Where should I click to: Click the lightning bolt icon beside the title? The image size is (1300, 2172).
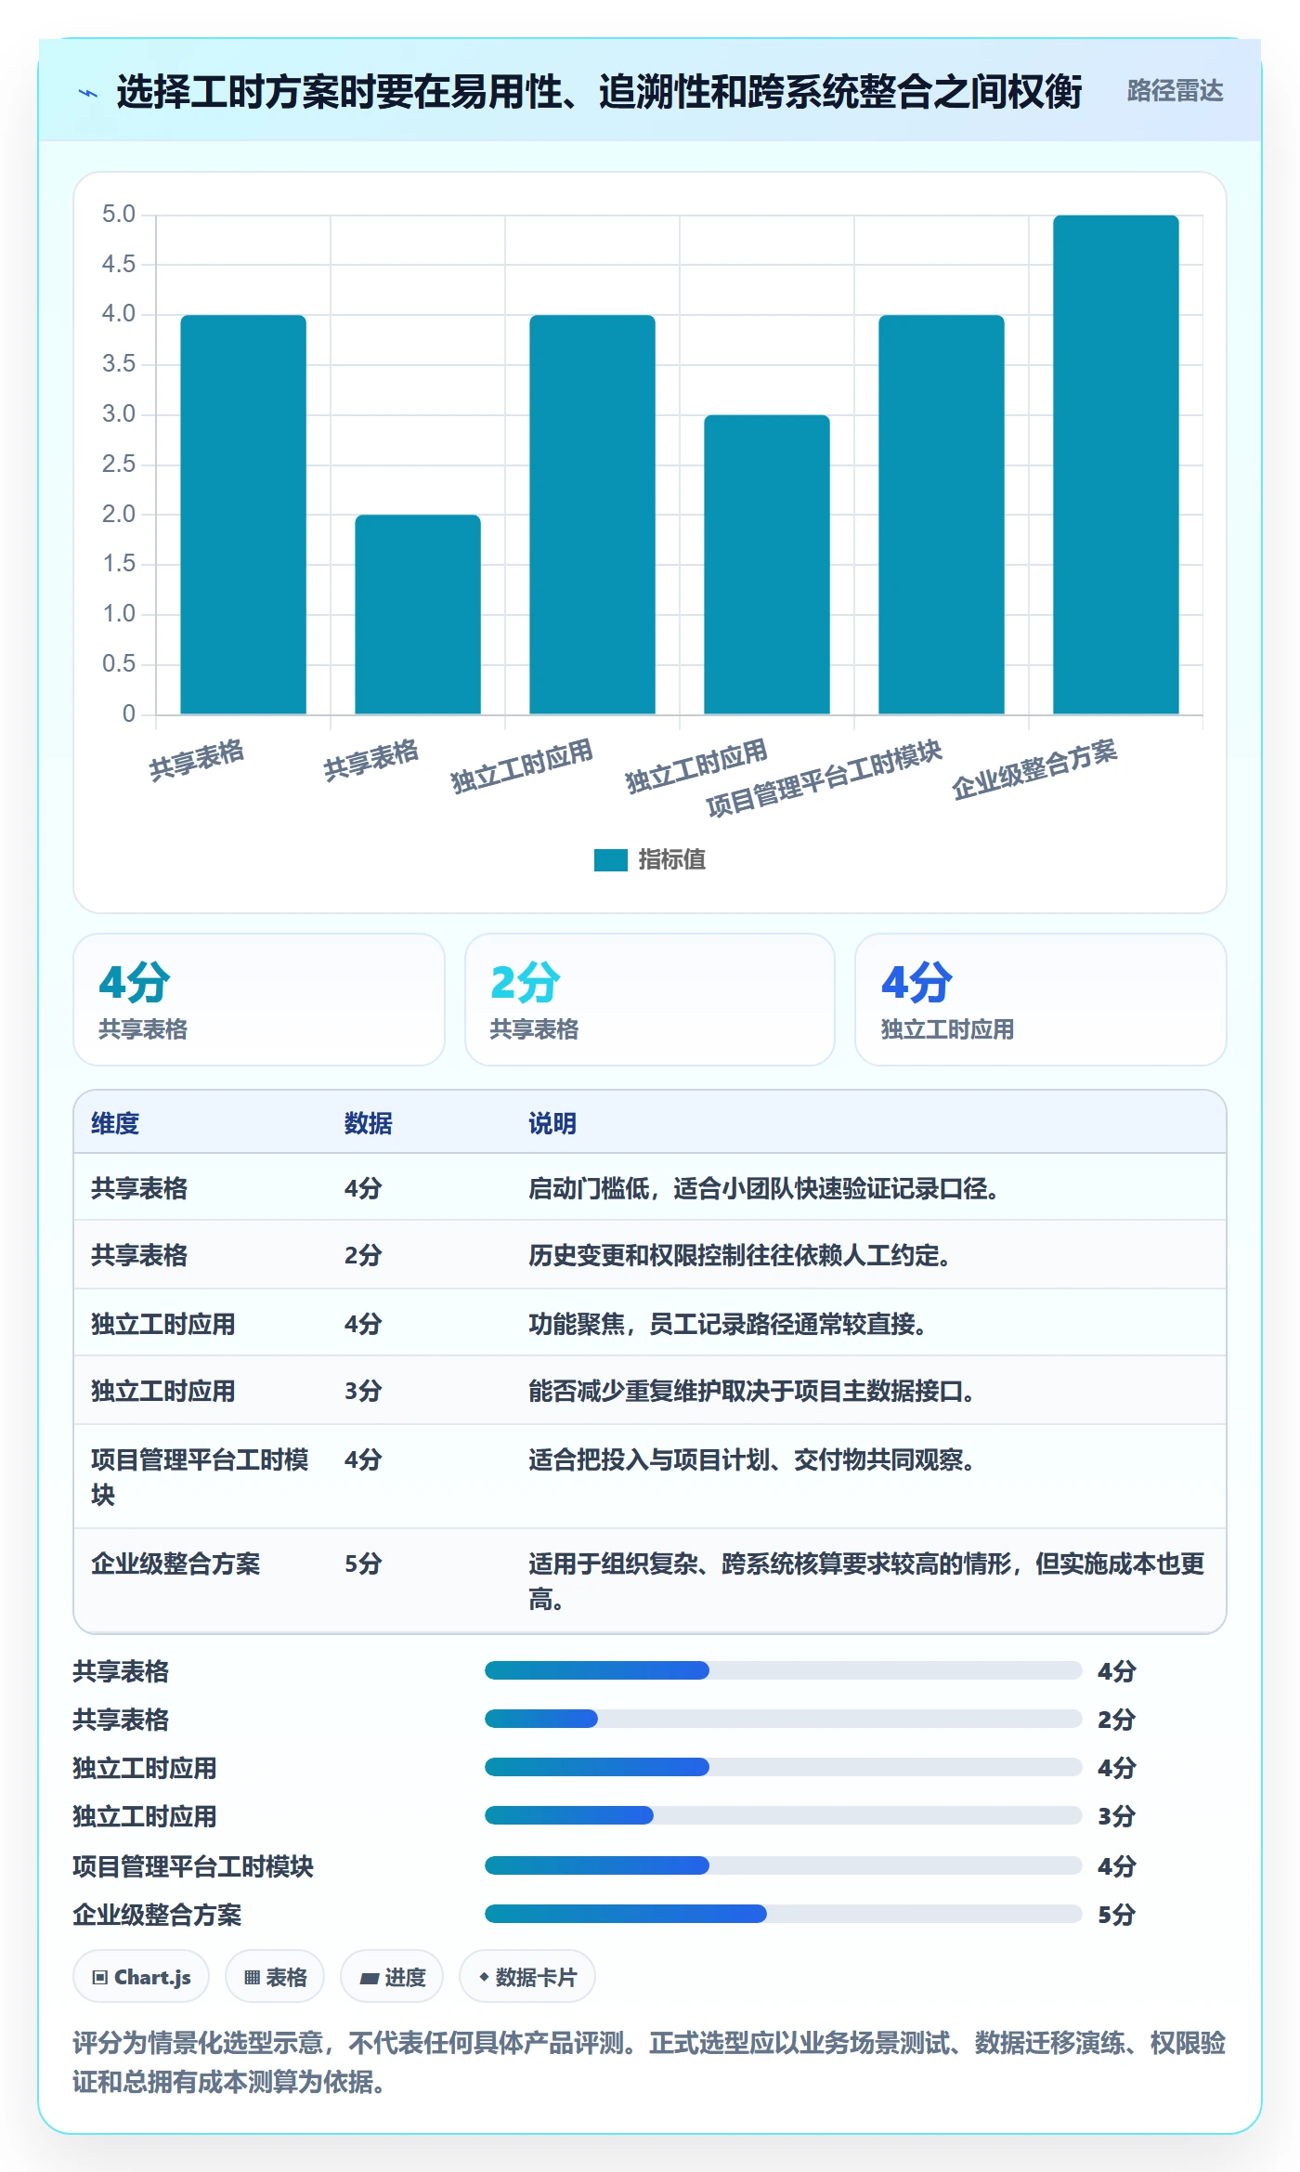88,93
